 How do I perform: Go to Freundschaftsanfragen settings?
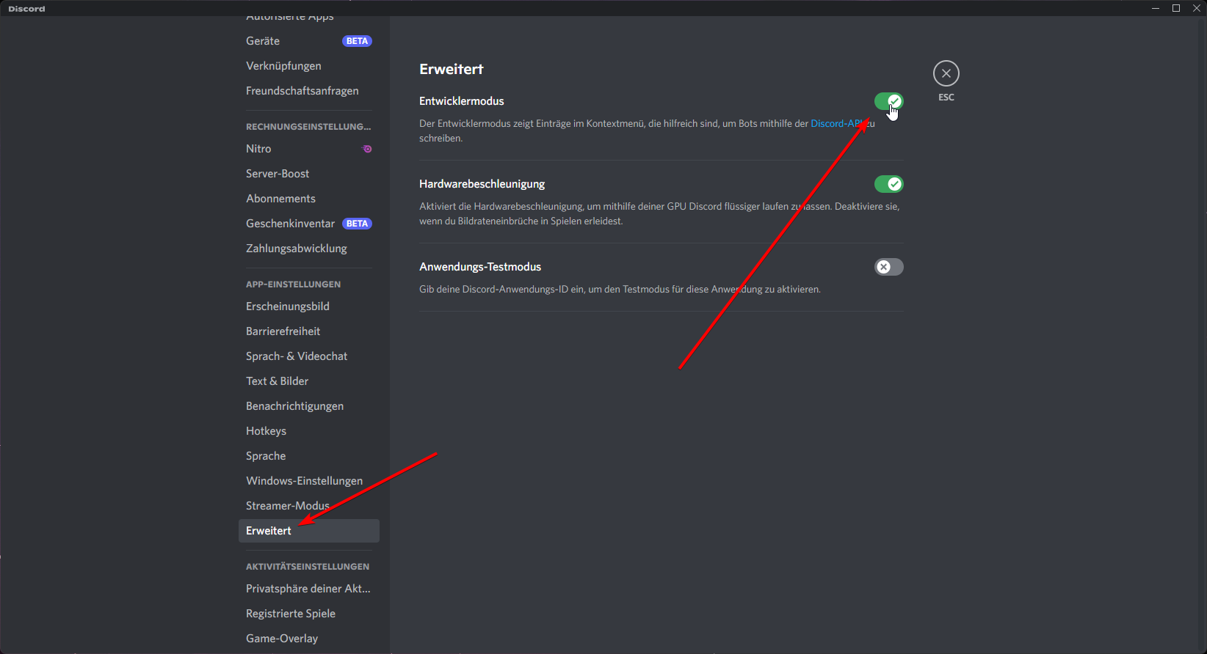tap(302, 91)
